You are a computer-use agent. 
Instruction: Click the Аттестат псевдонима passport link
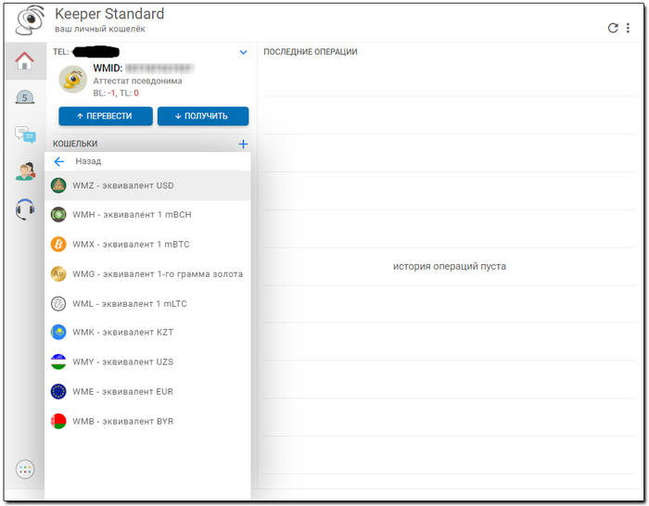(x=137, y=82)
